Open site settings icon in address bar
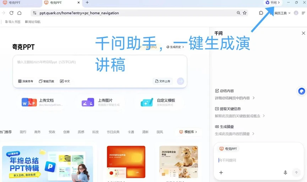 pyautogui.click(x=35, y=13)
